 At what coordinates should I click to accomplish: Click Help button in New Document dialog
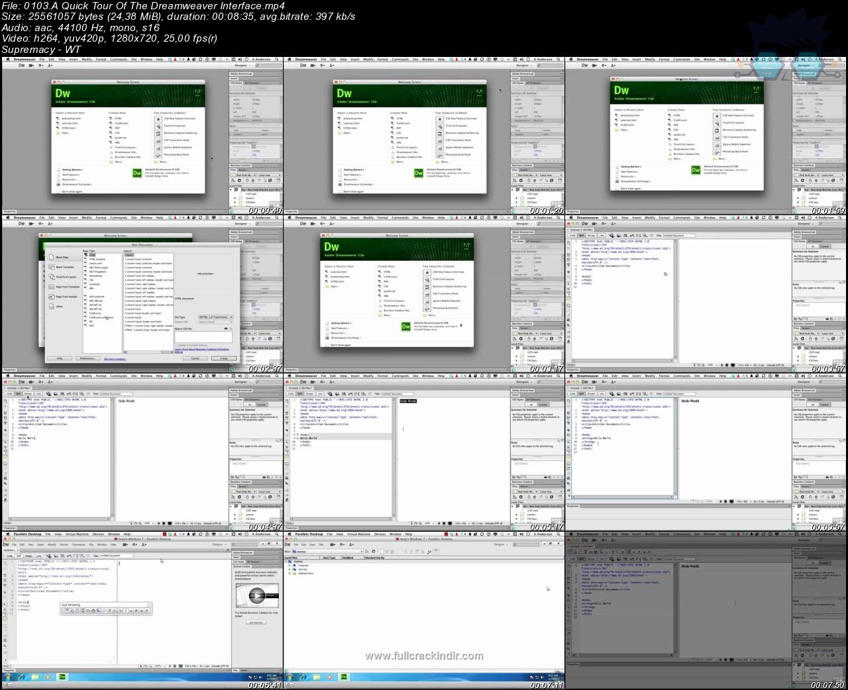[x=60, y=358]
